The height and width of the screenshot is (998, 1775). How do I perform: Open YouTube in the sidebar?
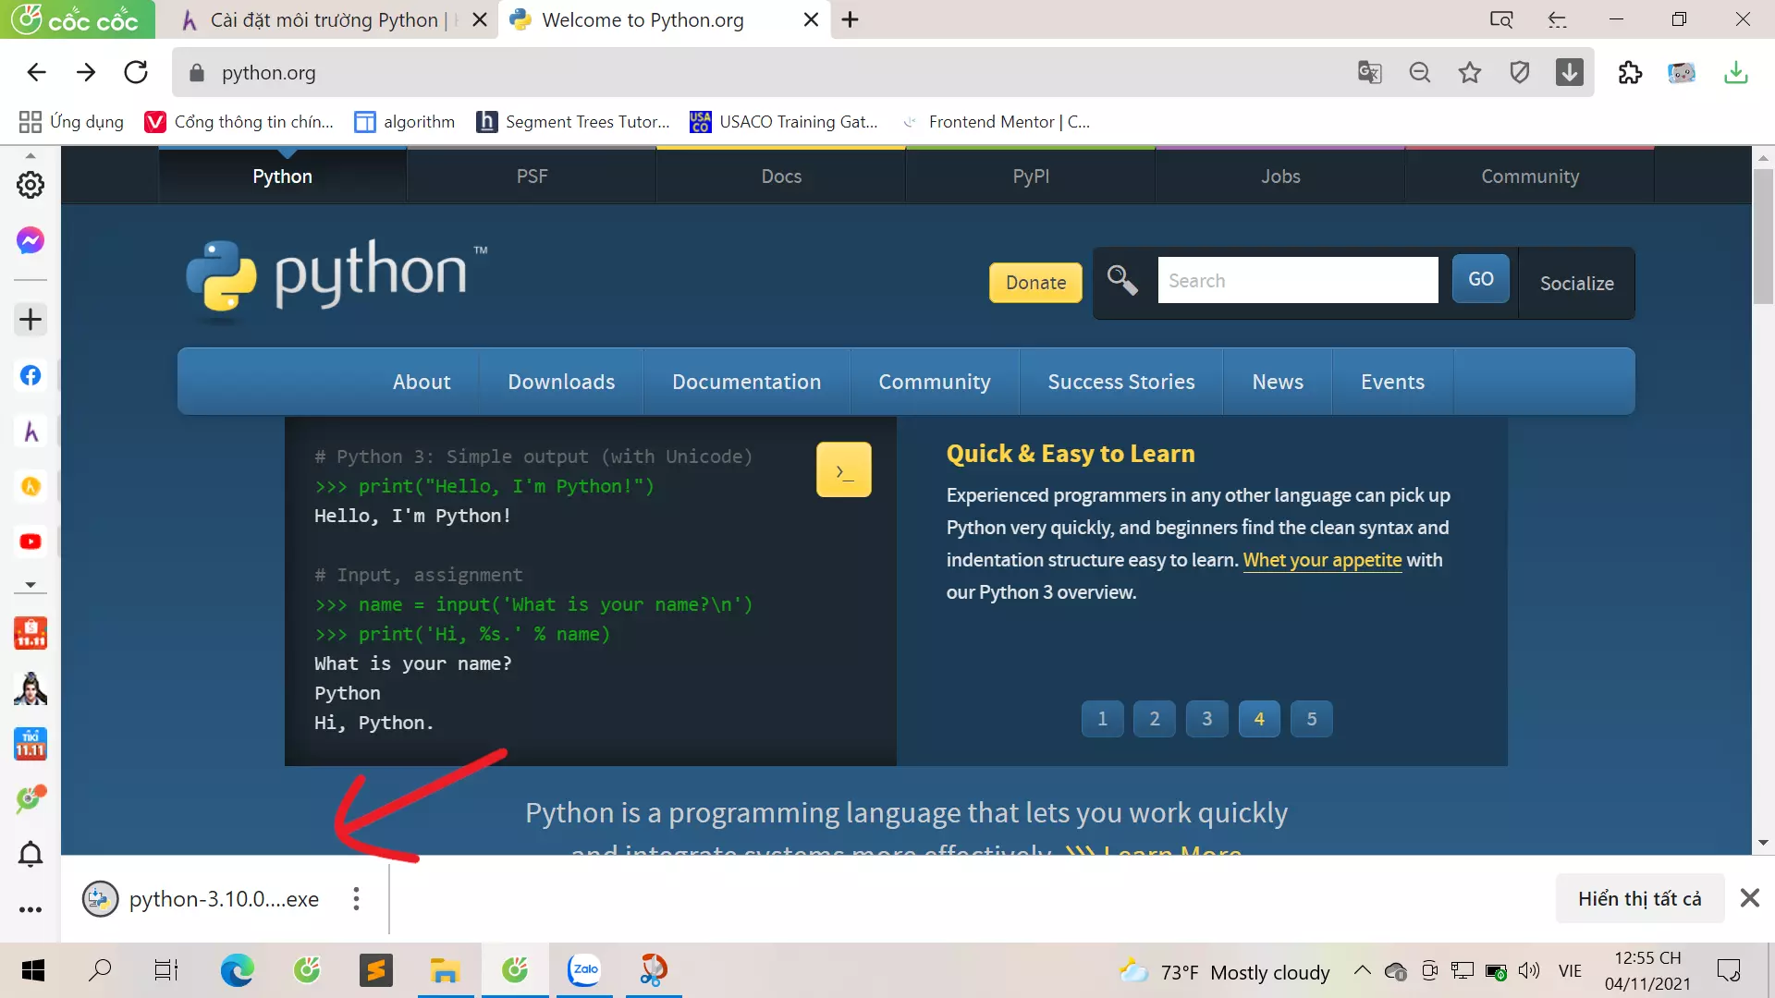click(31, 542)
